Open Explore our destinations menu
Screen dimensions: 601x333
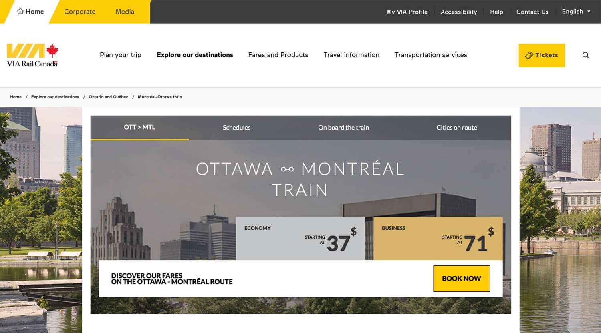click(195, 55)
